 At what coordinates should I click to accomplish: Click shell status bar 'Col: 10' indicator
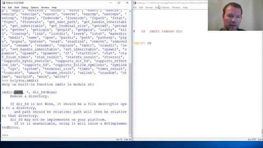pos(127,139)
